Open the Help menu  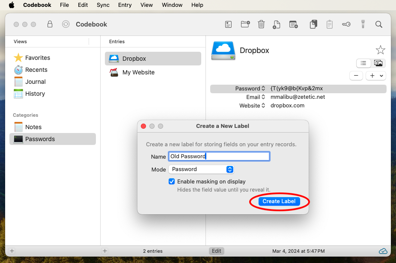[x=197, y=5]
